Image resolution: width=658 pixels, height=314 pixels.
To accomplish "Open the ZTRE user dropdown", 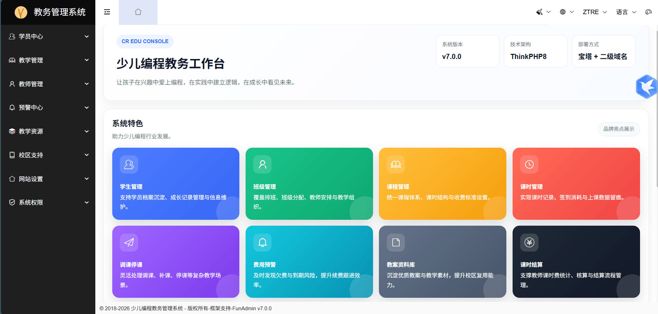I will coord(594,12).
